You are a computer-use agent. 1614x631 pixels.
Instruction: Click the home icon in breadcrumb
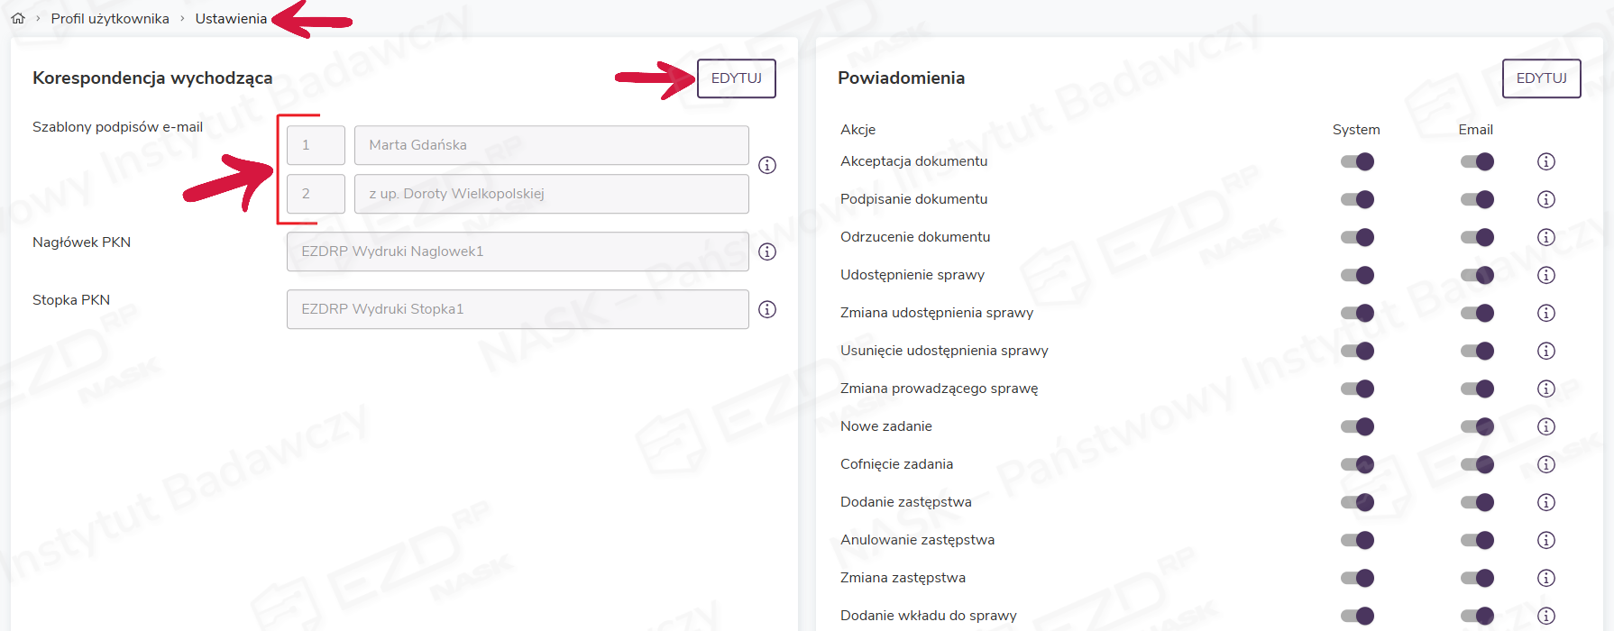click(x=18, y=18)
